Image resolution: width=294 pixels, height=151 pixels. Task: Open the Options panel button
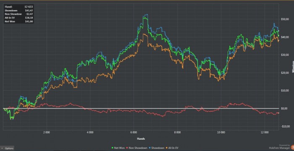7,148
